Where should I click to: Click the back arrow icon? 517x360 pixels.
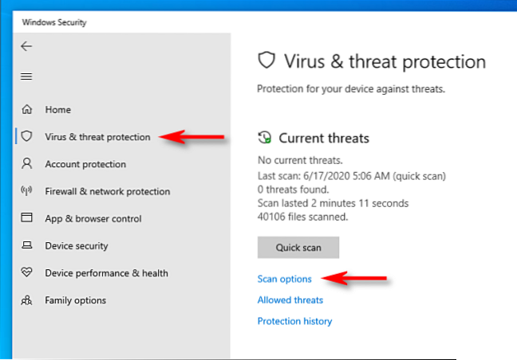click(x=26, y=46)
